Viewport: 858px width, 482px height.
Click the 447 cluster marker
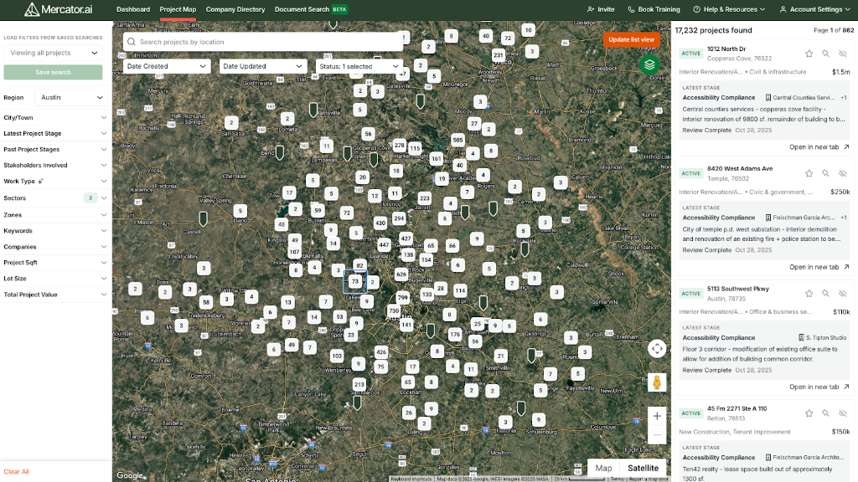384,245
